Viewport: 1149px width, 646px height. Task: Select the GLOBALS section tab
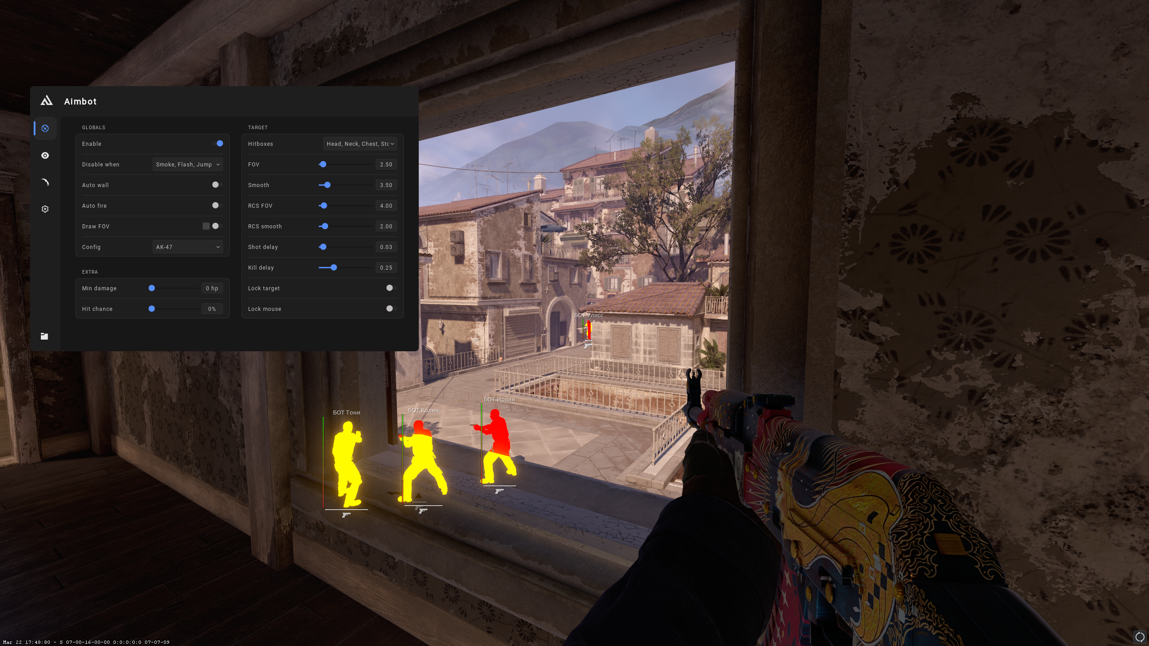(x=93, y=127)
